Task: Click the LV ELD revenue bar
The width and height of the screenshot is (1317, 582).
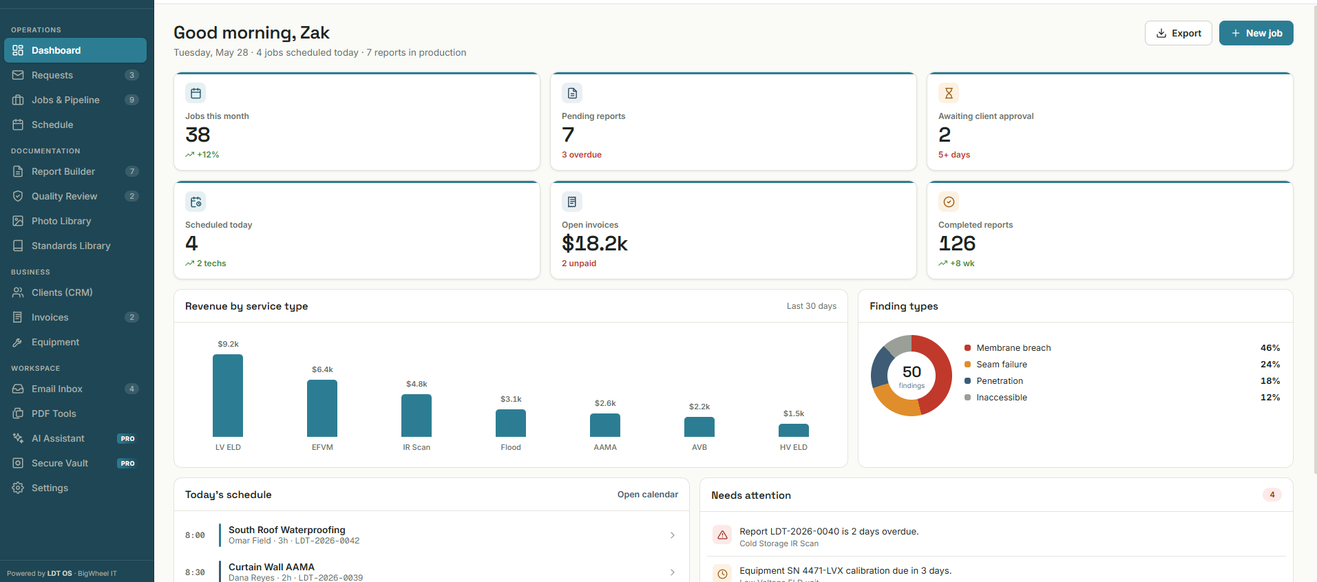Action: (228, 396)
